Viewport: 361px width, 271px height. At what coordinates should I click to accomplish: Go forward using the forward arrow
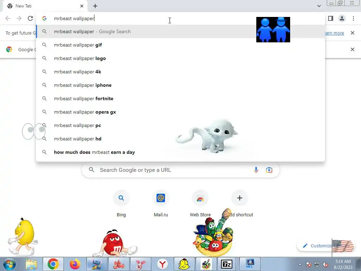(19, 18)
